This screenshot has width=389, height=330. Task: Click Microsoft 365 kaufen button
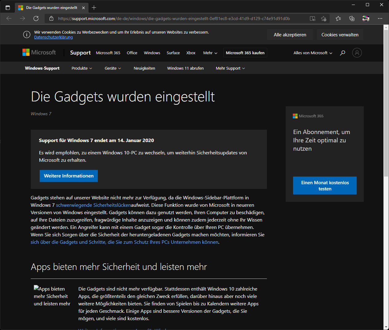point(245,53)
